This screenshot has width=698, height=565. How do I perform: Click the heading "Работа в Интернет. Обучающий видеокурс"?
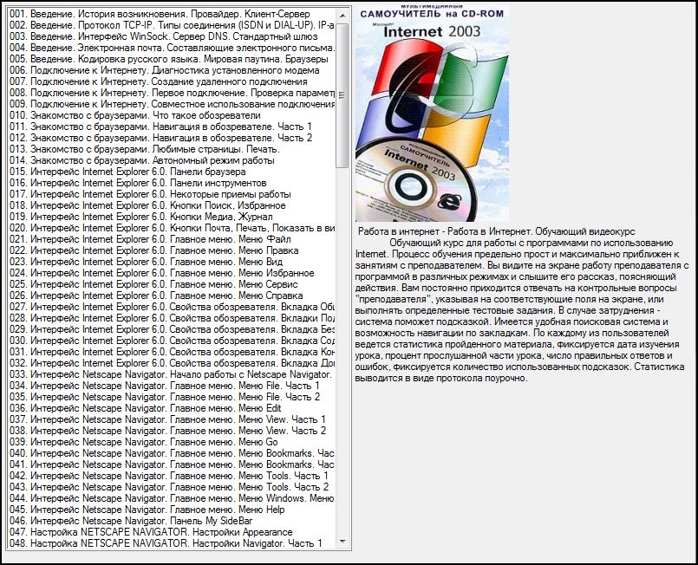point(541,231)
